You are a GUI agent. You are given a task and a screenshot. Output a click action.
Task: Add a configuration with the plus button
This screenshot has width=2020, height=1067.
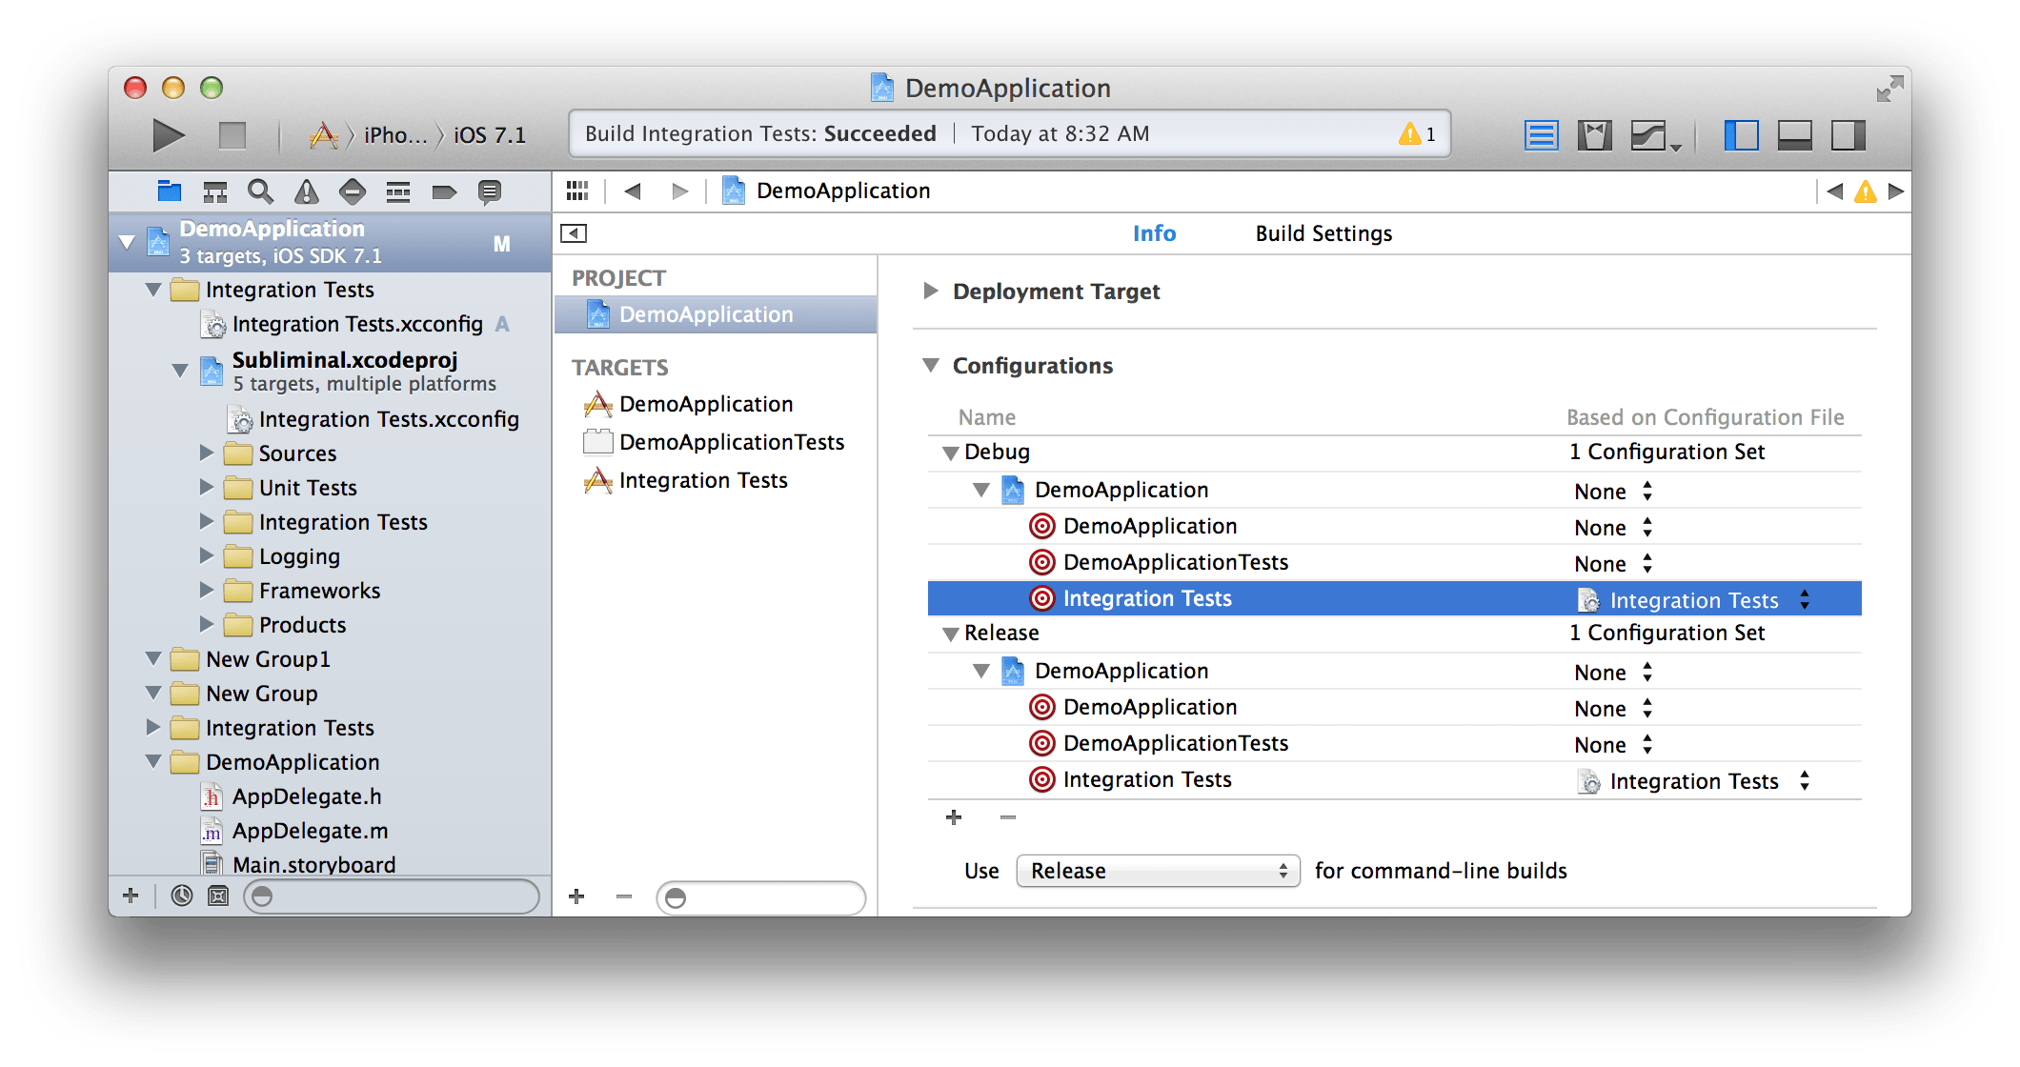[x=954, y=817]
